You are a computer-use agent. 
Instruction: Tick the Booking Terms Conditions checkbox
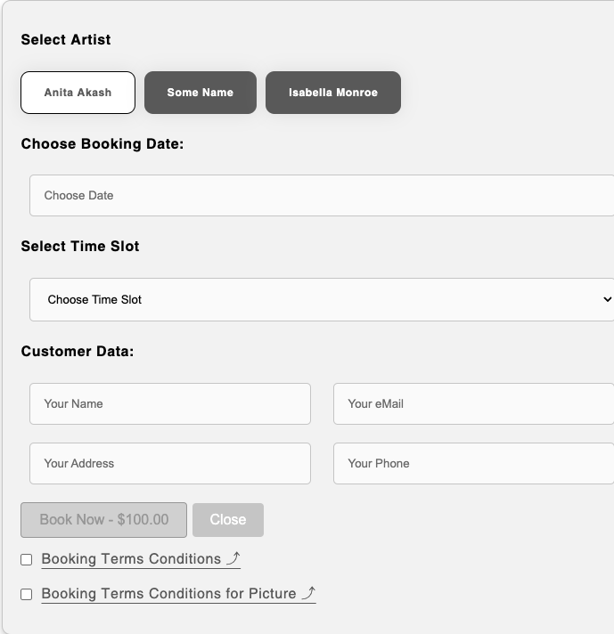pyautogui.click(x=27, y=560)
